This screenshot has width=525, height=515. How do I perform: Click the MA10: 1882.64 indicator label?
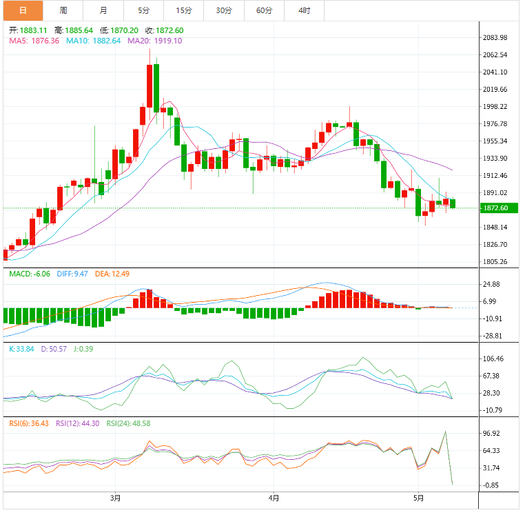point(93,41)
